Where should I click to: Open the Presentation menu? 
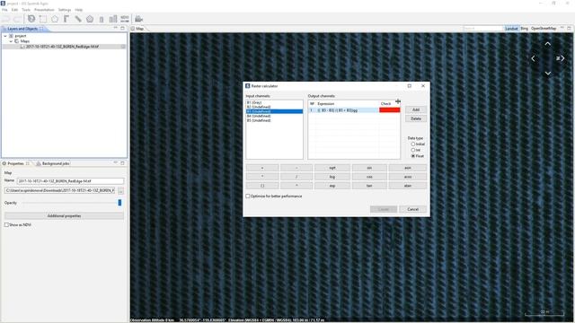[x=44, y=10]
